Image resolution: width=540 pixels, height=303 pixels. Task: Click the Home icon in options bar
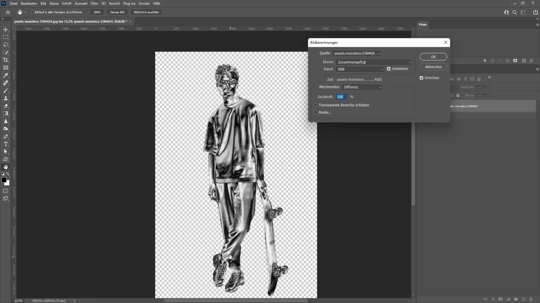tap(8, 12)
